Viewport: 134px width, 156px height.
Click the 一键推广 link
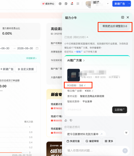pyautogui.click(x=78, y=52)
